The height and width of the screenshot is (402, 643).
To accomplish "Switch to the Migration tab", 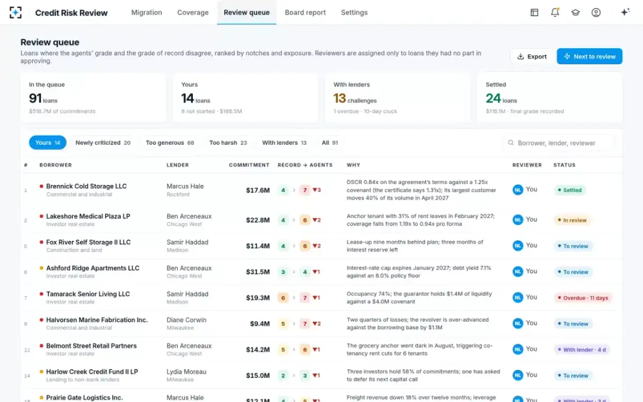I will click(x=147, y=12).
